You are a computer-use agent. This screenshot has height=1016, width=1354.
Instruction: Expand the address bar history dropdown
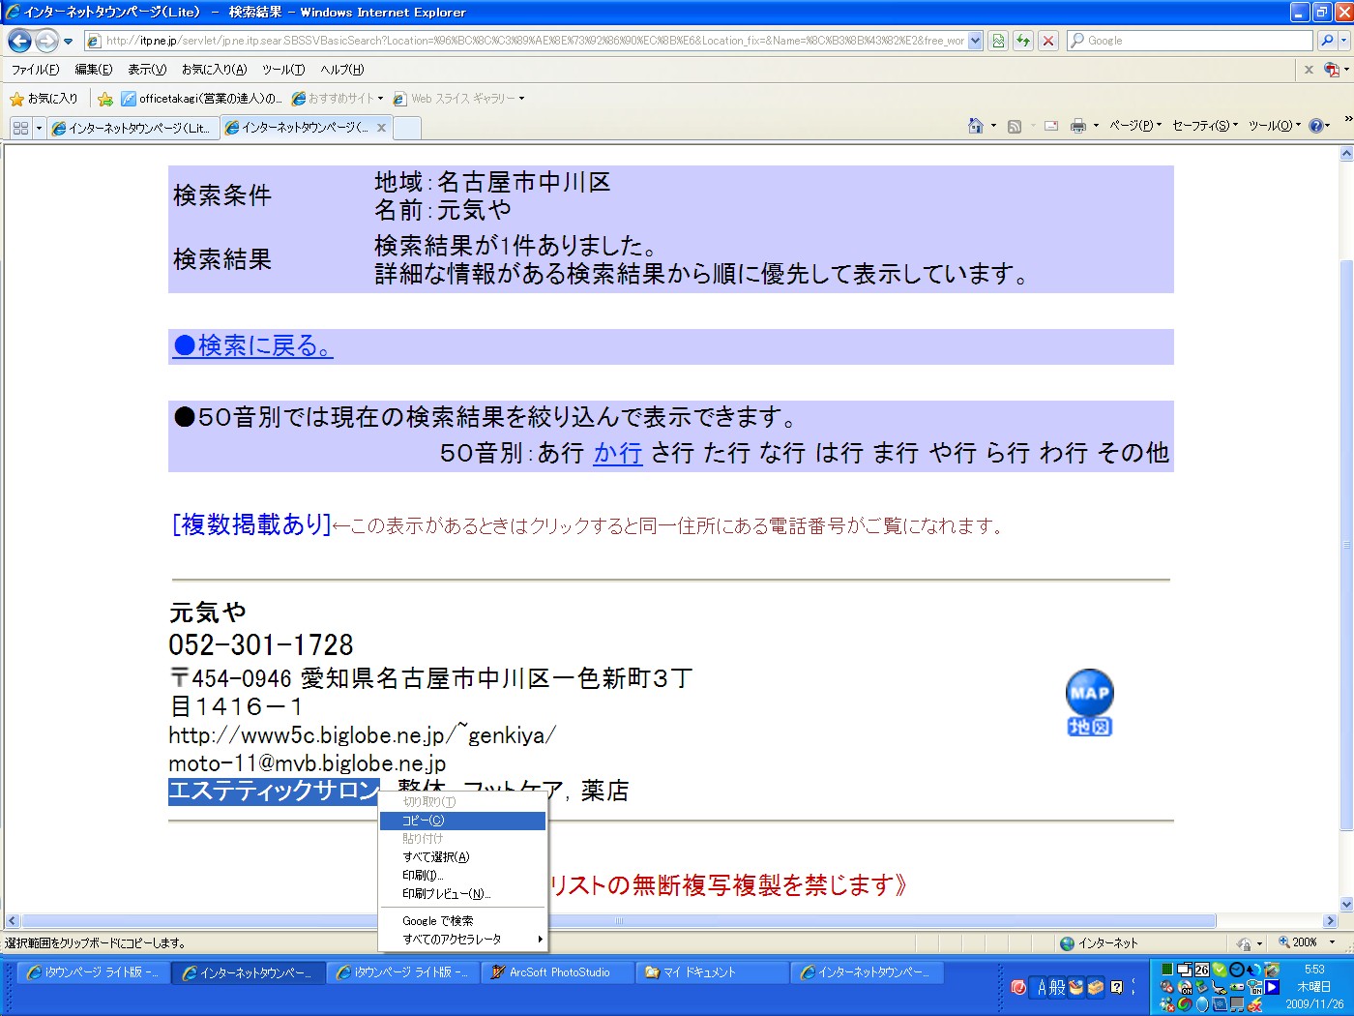(x=975, y=41)
